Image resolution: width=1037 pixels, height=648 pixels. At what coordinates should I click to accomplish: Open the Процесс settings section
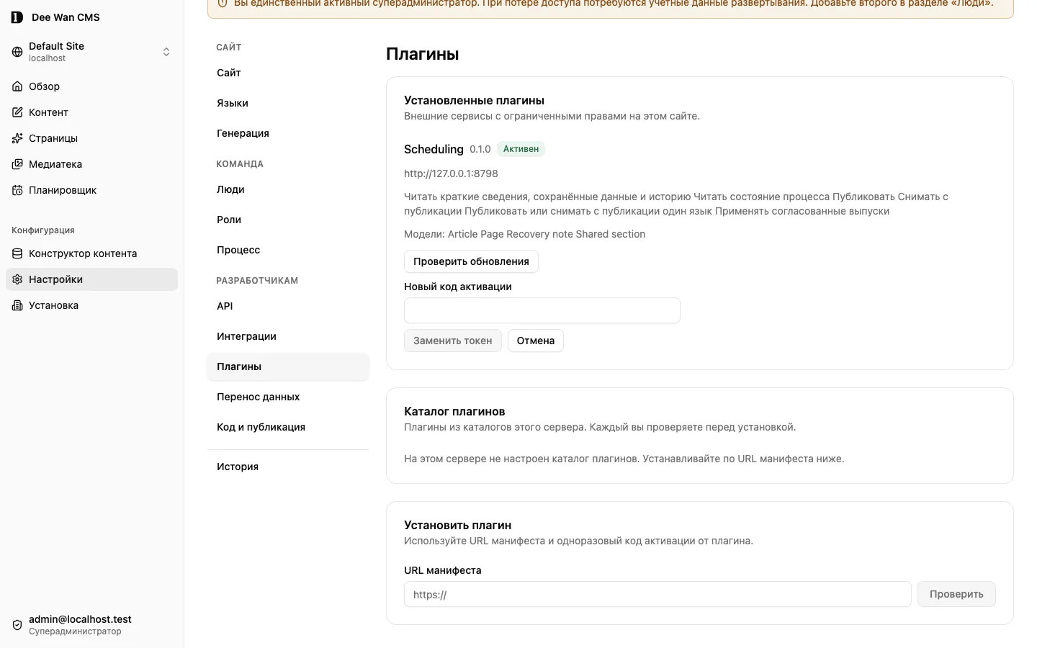(x=288, y=250)
